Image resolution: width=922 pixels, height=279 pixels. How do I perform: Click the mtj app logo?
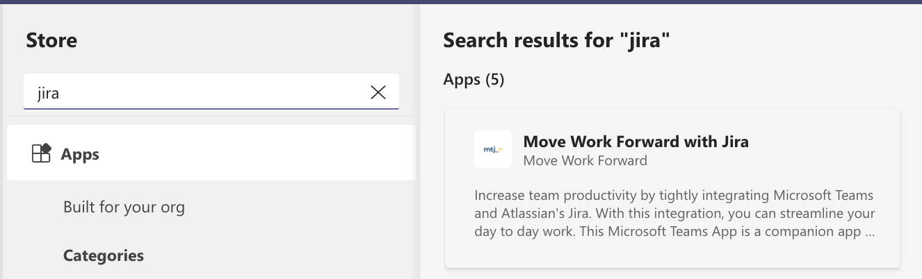click(492, 149)
